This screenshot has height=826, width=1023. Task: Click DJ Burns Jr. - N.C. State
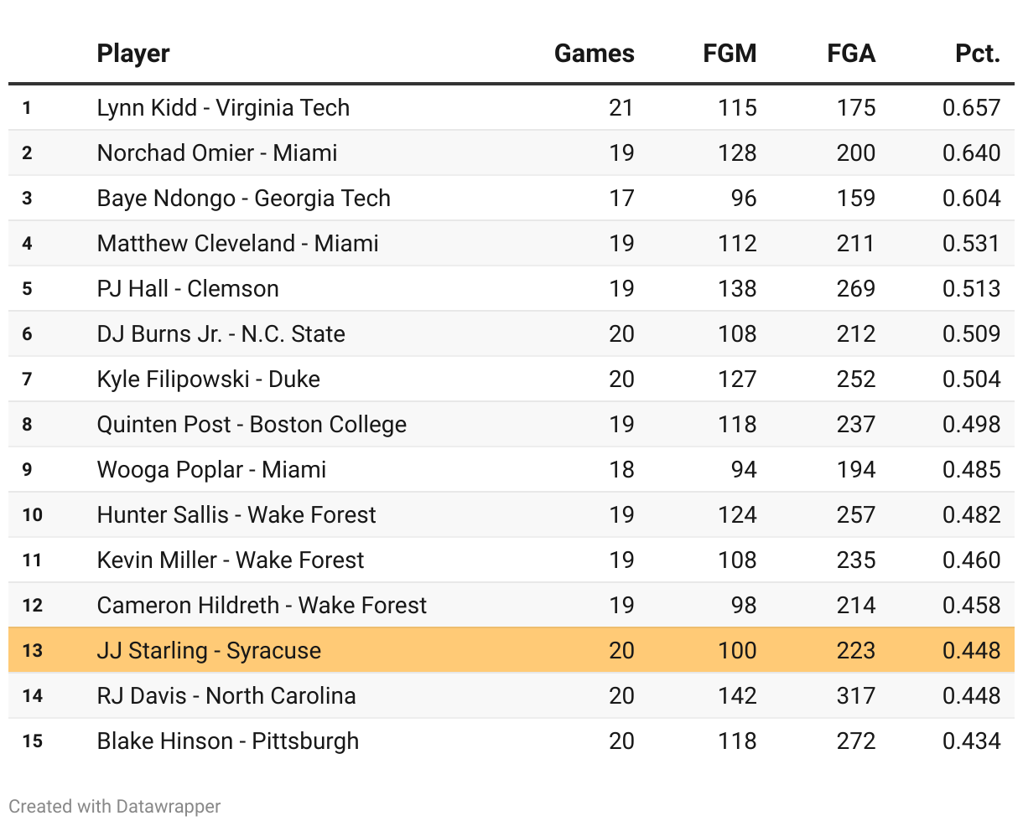(x=221, y=334)
